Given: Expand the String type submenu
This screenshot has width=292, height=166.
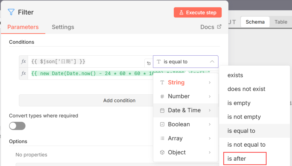Looking at the screenshot, I should (x=186, y=82).
